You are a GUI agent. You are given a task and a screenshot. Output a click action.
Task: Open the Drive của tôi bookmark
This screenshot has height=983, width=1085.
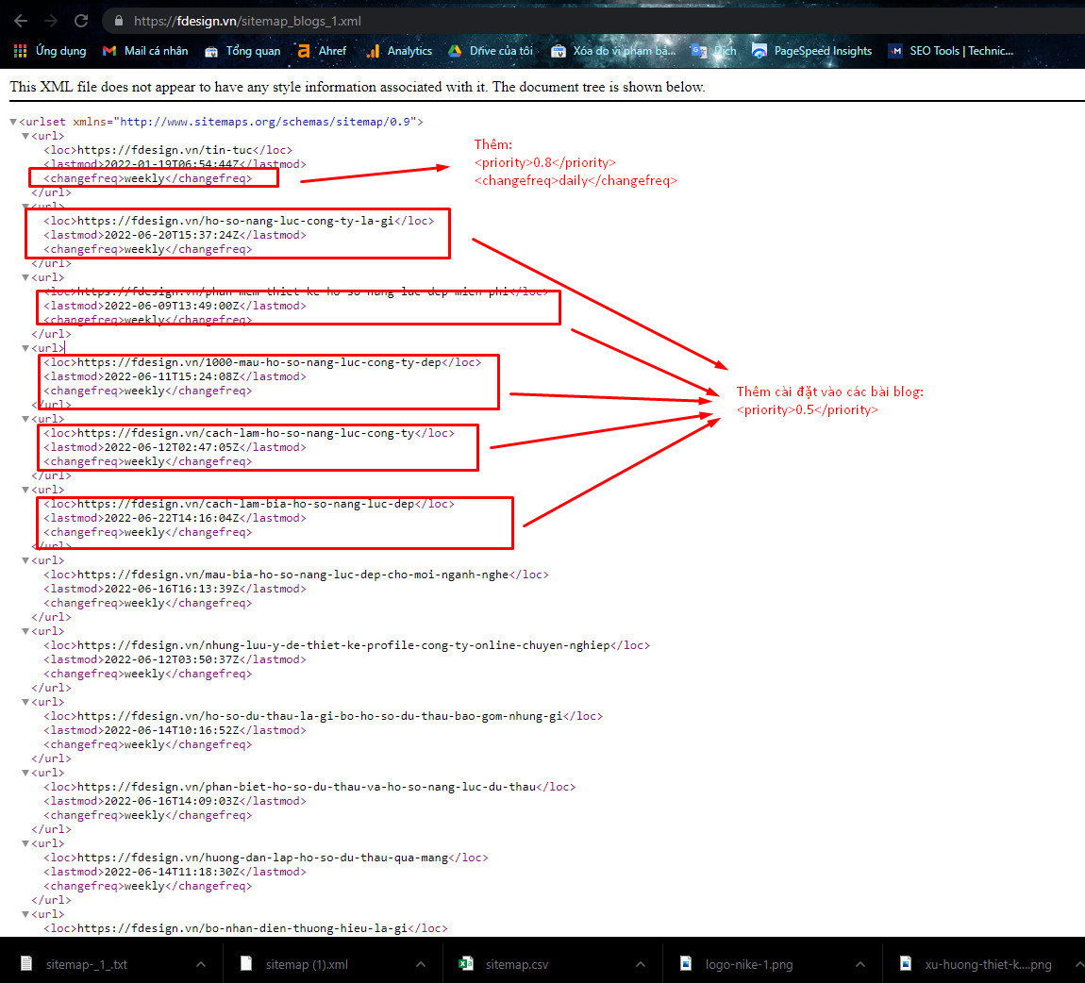tap(491, 51)
